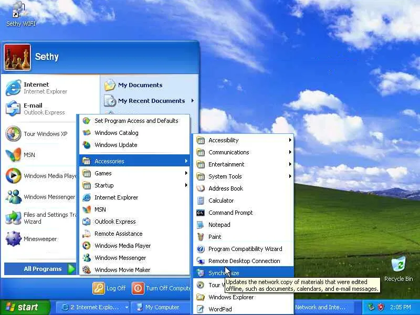
Task: Switch to My Computer taskbar window
Action: coord(161,307)
